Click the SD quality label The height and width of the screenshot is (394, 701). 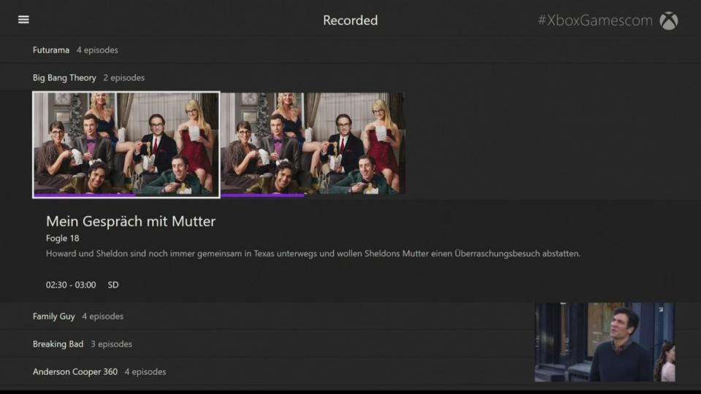click(x=113, y=285)
